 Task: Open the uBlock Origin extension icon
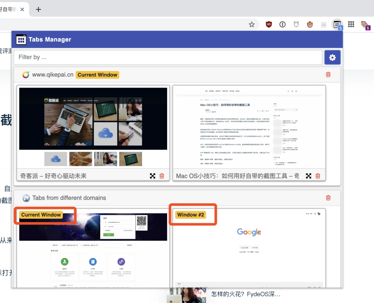(x=269, y=24)
